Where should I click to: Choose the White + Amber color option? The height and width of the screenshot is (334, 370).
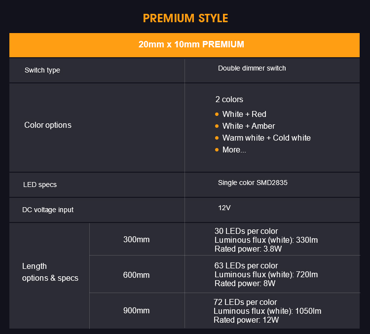click(x=249, y=126)
